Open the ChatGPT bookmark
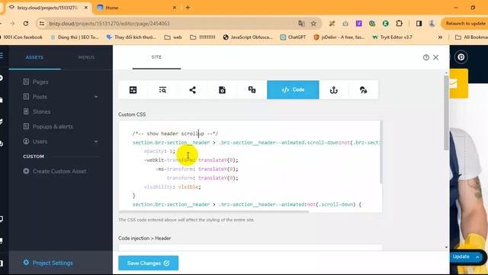This screenshot has width=488, height=275. 293,37
